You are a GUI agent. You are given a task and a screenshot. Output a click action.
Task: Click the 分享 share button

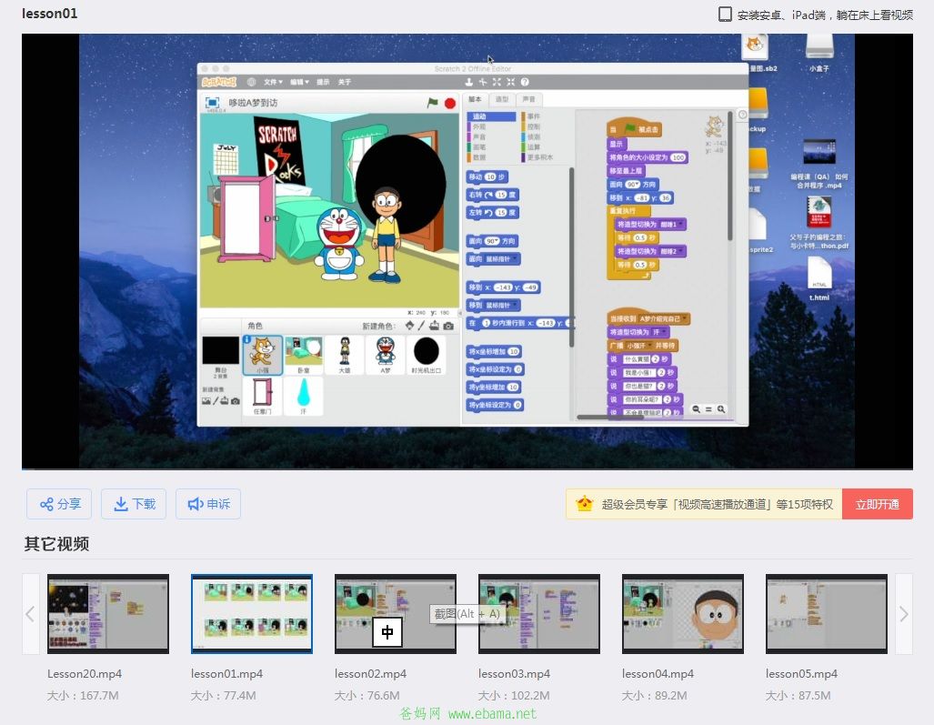point(59,504)
